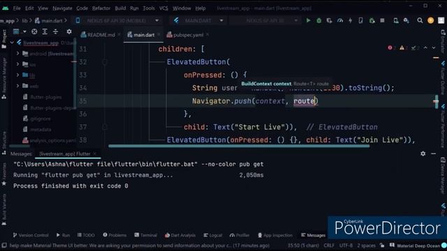Stop the running app square icon
This screenshot has height=251, width=447.
pos(382,20)
